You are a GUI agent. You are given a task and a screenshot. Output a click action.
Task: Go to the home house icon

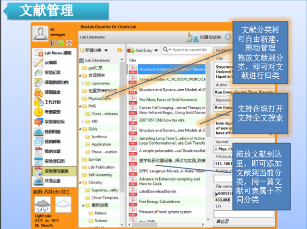[x=69, y=43]
